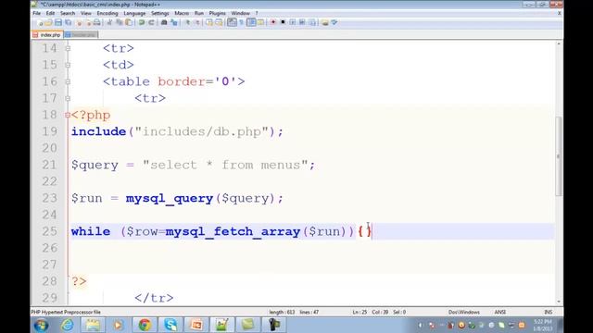Run macro multiple times icon
The width and height of the screenshot is (593, 333).
(x=302, y=22)
